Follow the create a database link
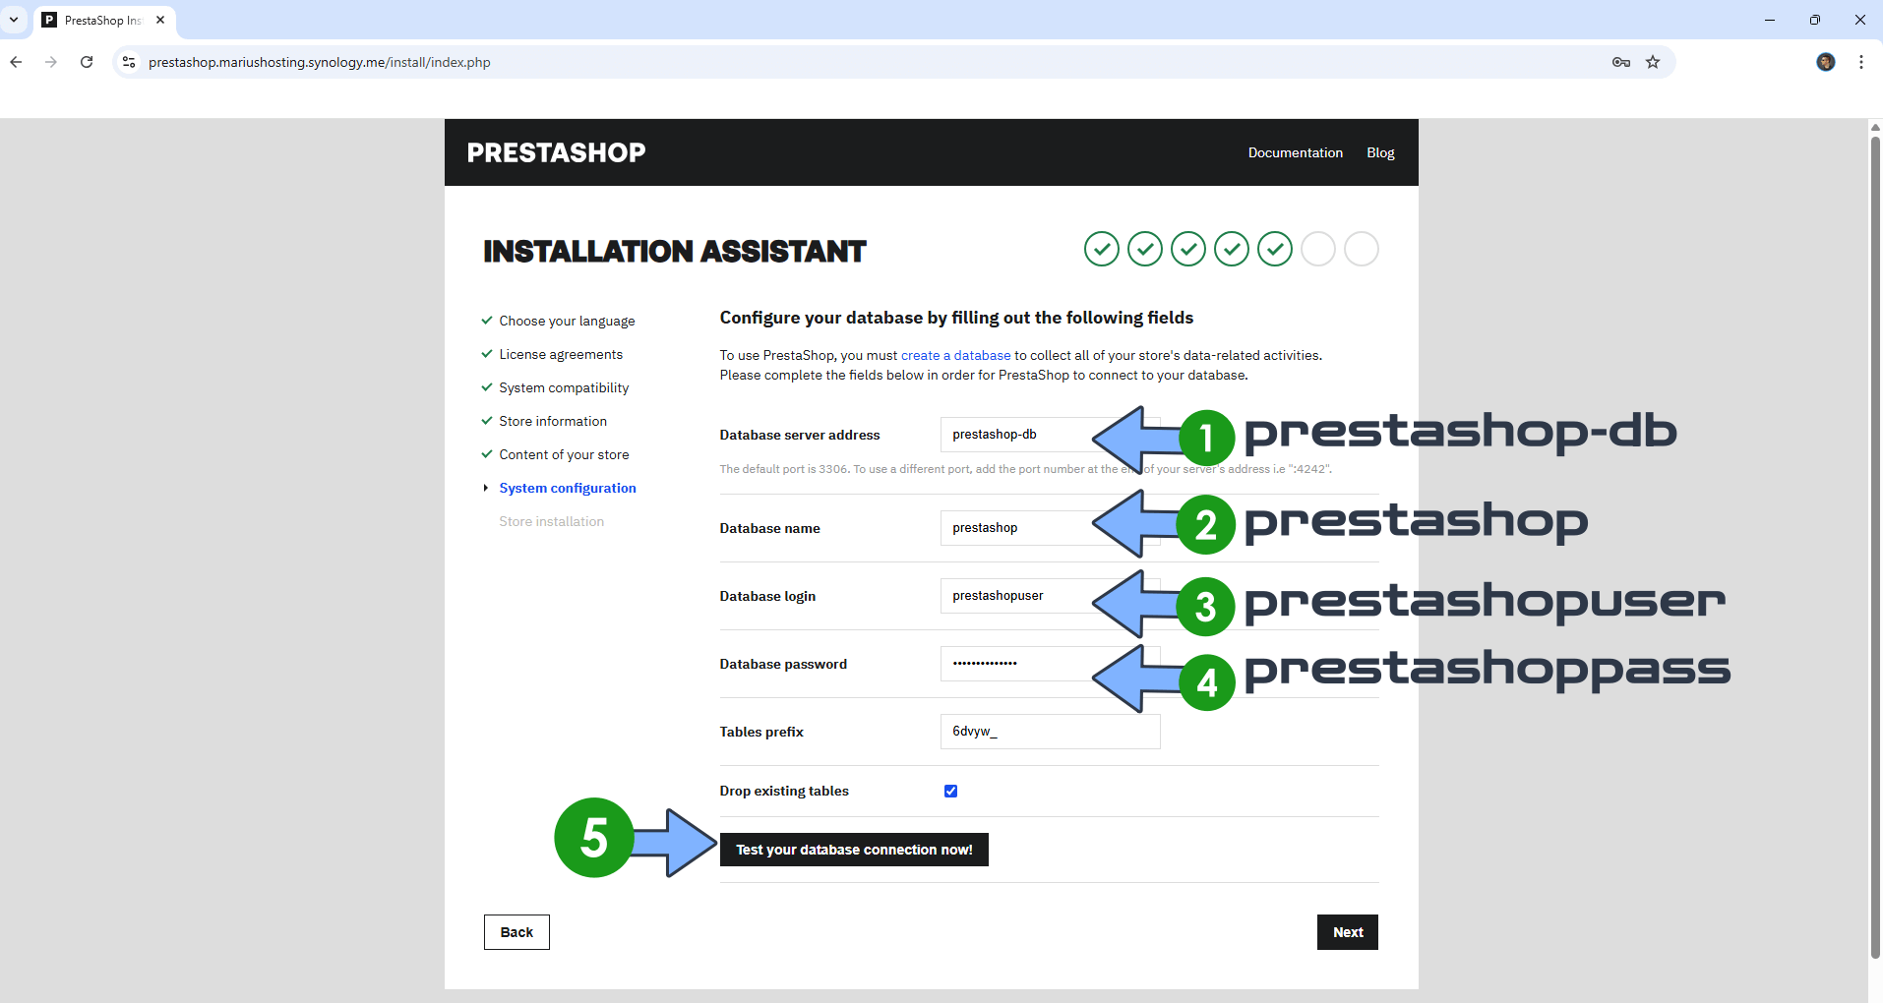 click(x=954, y=355)
